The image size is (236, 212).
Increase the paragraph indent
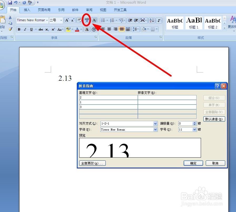click(136, 20)
